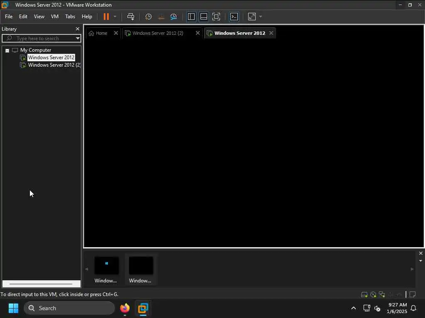The image size is (425, 318).
Task: Select Windows Server 2012 (2) in library
Action: pos(54,65)
